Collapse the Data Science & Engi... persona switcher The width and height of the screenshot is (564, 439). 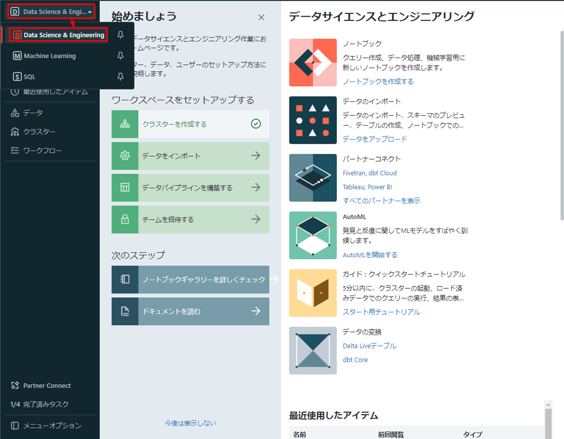51,11
